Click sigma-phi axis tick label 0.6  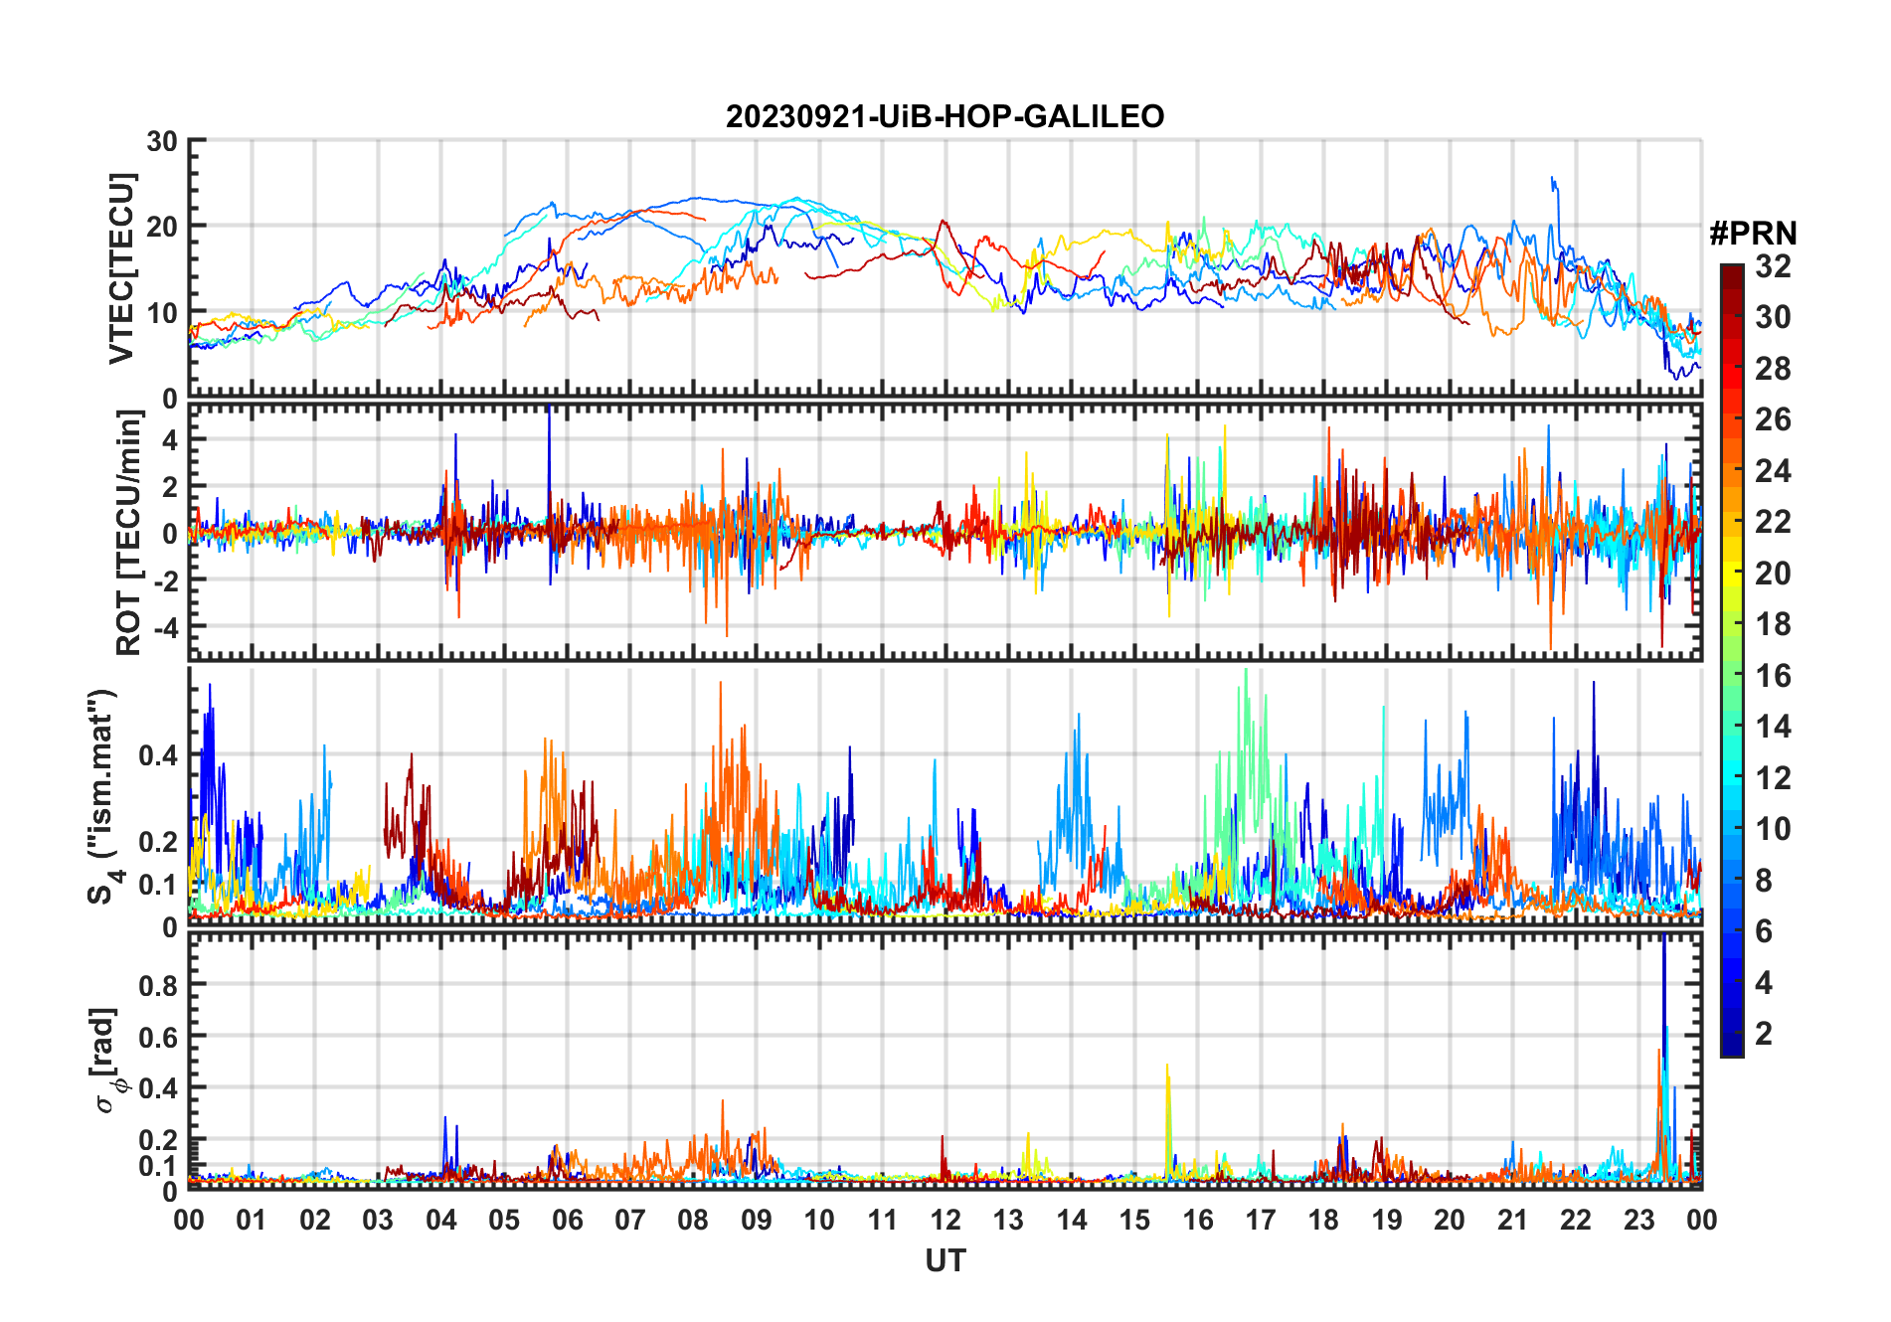(x=158, y=1037)
